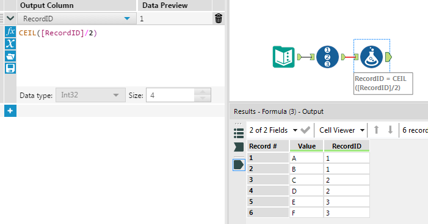Select Value cell B
The height and width of the screenshot is (224, 428).
tap(306, 169)
